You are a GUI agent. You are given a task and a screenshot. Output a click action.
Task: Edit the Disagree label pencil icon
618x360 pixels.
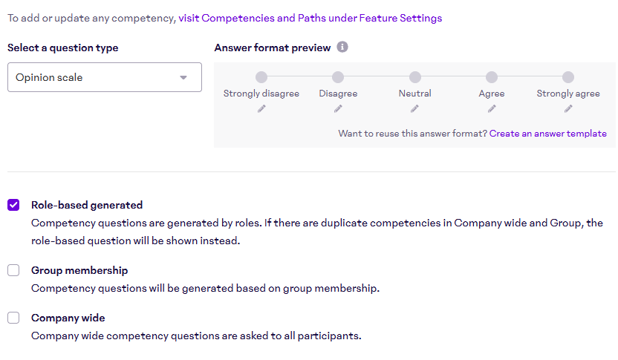coord(338,108)
